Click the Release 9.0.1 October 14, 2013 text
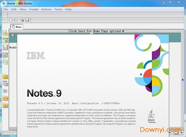Image resolution: width=186 pixels, height=137 pixels. (48, 103)
